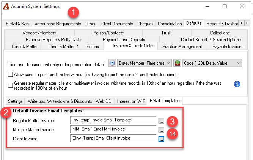Maximize the Acumin System Settings window
The image size is (253, 160).
(x=225, y=6)
